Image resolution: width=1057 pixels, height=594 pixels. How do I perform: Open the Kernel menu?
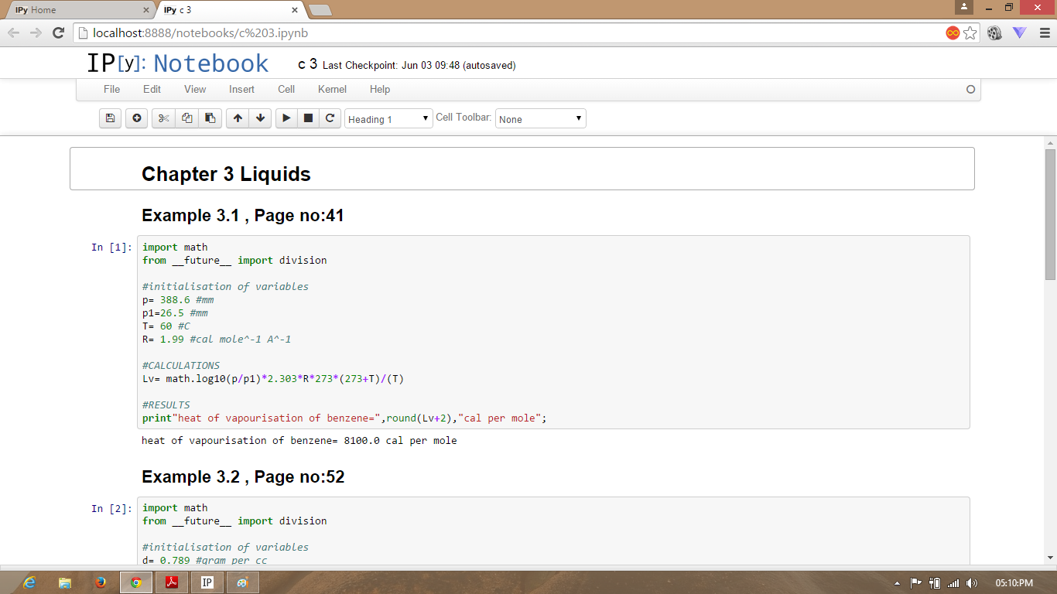pyautogui.click(x=332, y=89)
